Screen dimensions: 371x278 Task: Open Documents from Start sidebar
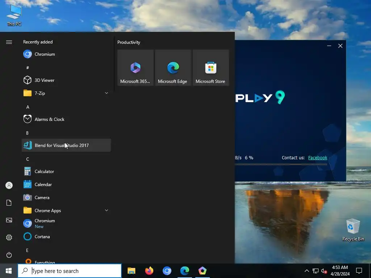tap(9, 203)
